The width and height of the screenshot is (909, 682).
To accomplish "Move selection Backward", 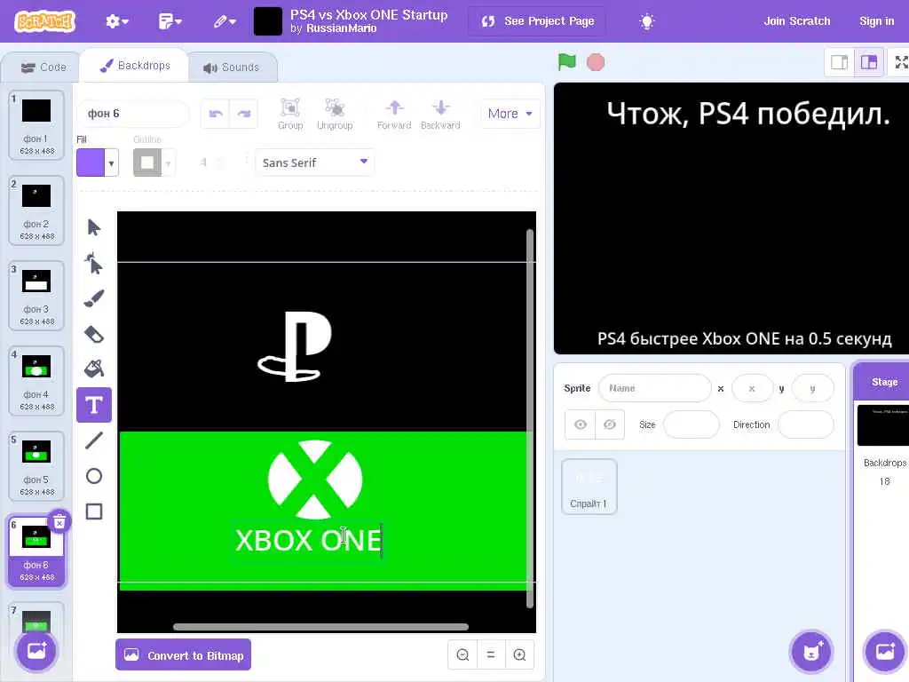I will (x=440, y=114).
